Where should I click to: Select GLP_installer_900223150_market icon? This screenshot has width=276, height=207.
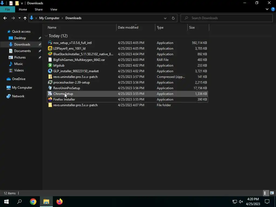[50, 71]
